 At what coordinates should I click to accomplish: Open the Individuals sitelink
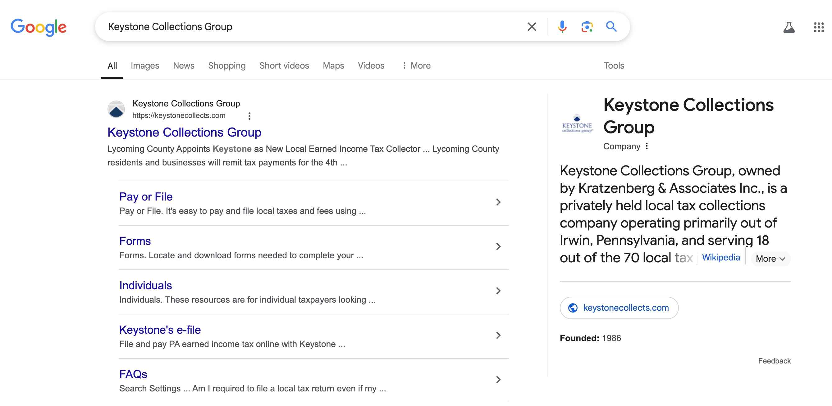(145, 285)
